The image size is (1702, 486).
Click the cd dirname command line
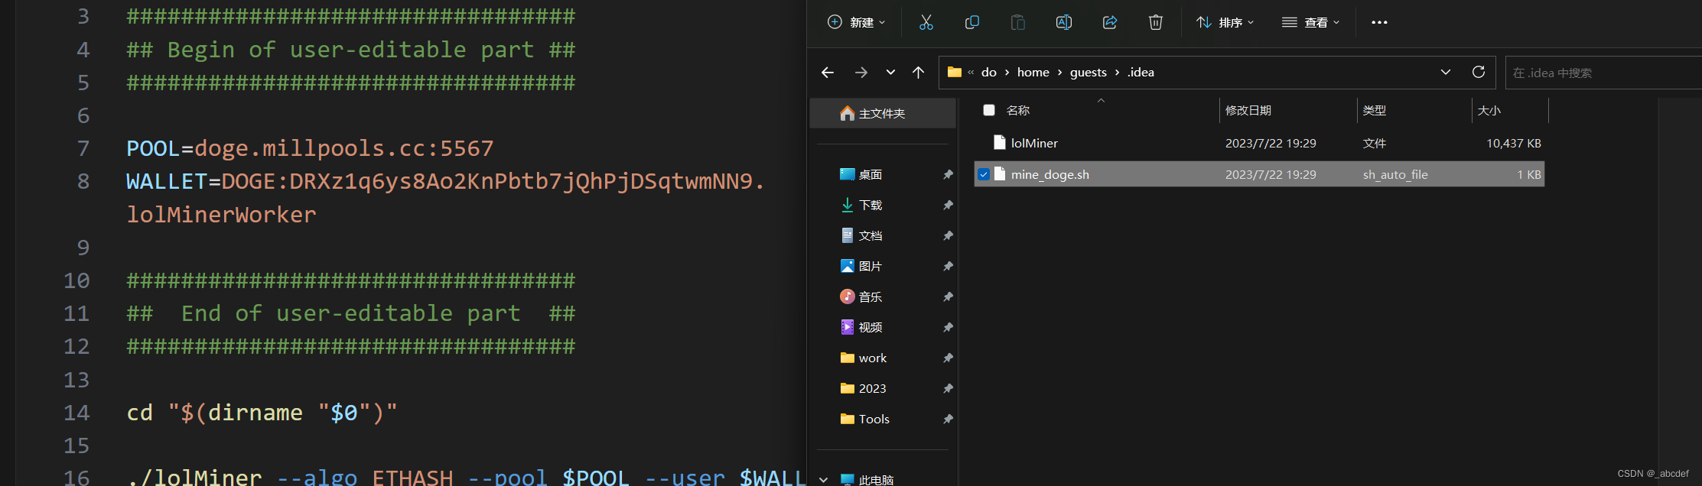(x=262, y=413)
